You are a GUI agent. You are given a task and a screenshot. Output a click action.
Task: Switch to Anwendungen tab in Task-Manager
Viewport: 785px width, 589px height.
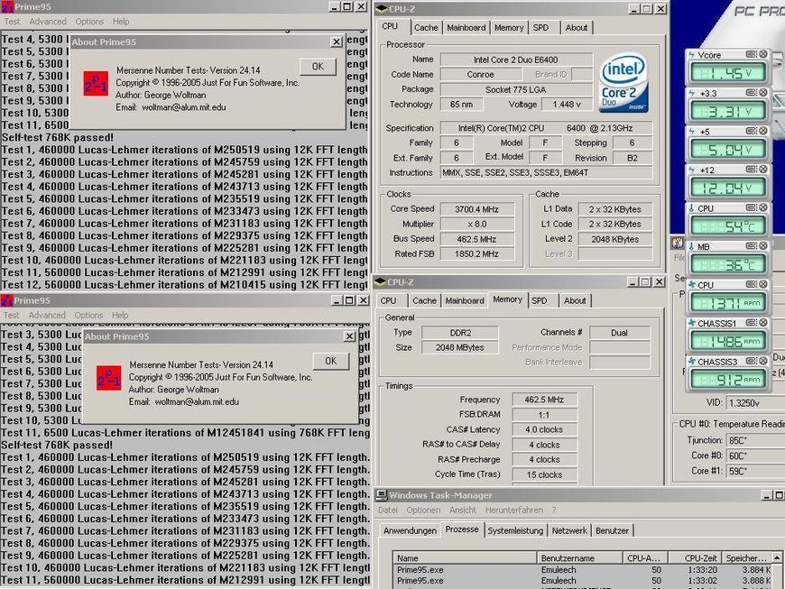click(x=410, y=530)
